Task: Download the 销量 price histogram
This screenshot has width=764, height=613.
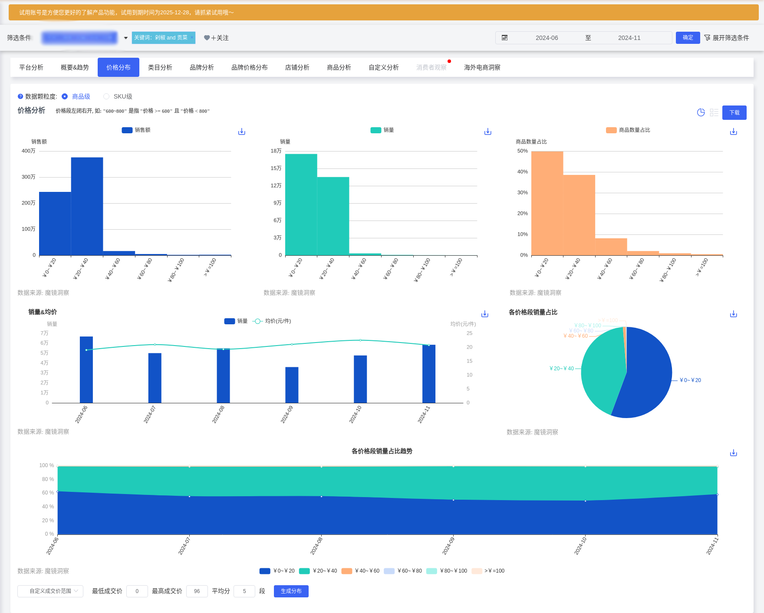Action: (x=488, y=132)
